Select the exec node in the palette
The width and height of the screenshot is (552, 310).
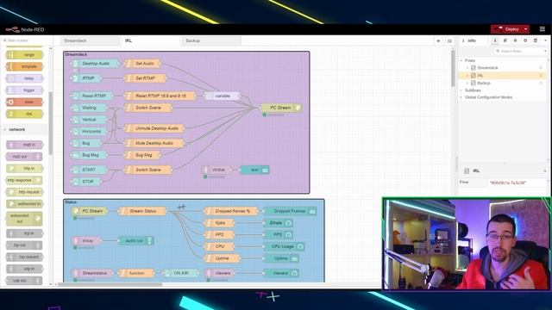[x=25, y=102]
